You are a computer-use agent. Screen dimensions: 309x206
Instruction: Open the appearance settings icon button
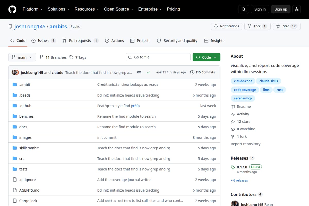pyautogui.click(x=297, y=9)
